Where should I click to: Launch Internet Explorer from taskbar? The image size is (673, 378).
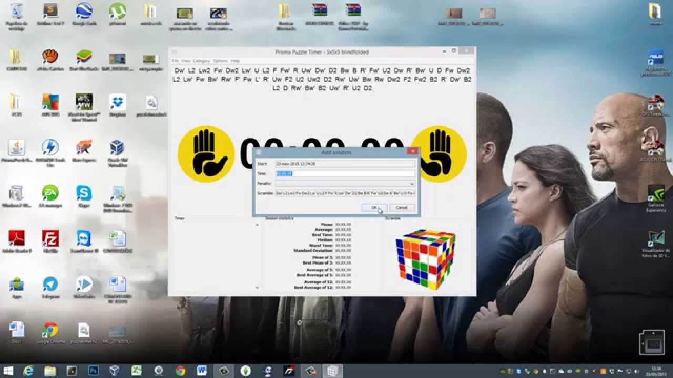click(28, 371)
